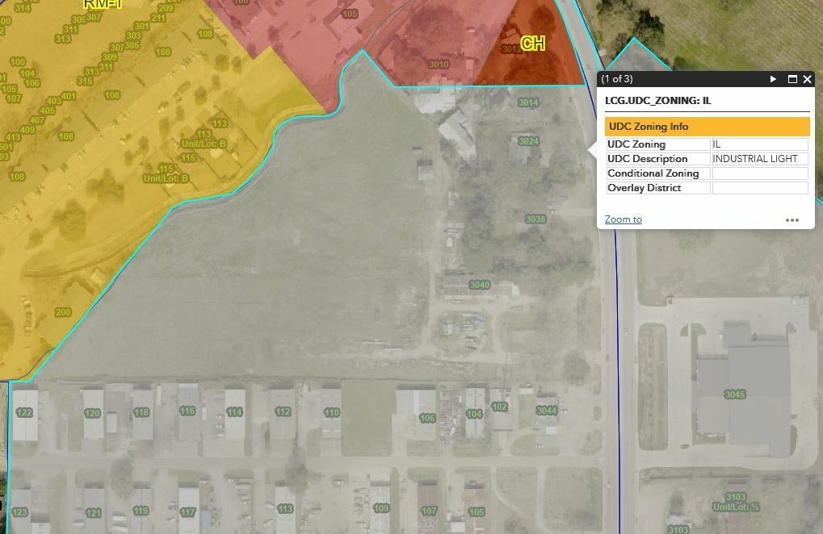Maximize the zoning info popup
The height and width of the screenshot is (534, 823).
click(x=792, y=79)
